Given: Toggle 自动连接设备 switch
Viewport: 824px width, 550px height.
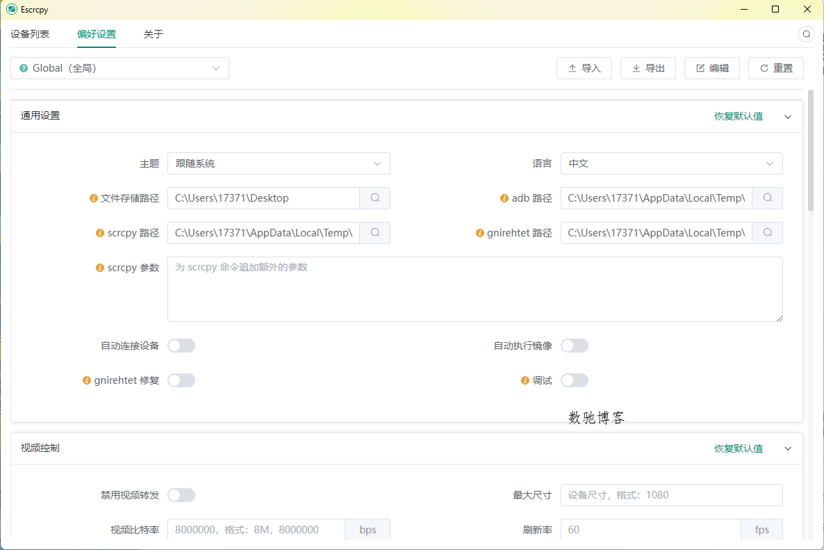Looking at the screenshot, I should pos(181,346).
